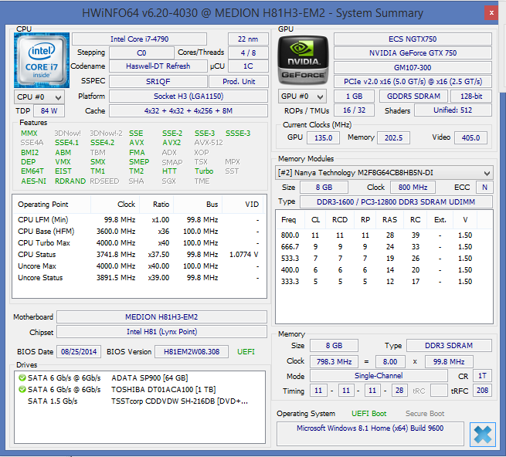The image size is (506, 457).
Task: Click the green check icon beside ADATA SP900
Action: click(22, 377)
